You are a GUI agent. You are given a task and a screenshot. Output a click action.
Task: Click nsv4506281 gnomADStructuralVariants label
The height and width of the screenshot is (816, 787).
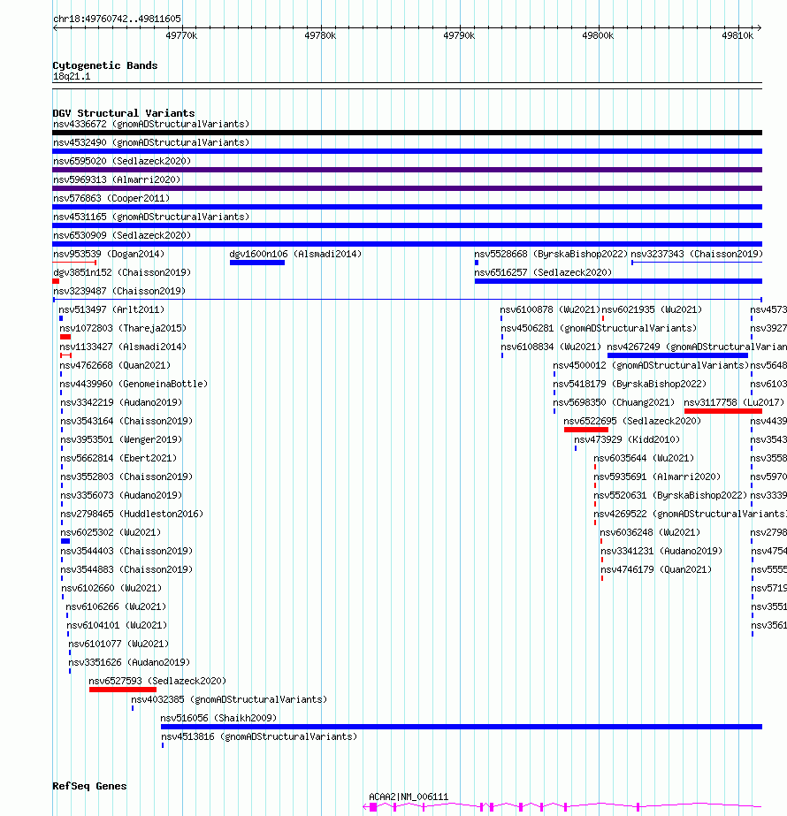pyautogui.click(x=599, y=328)
